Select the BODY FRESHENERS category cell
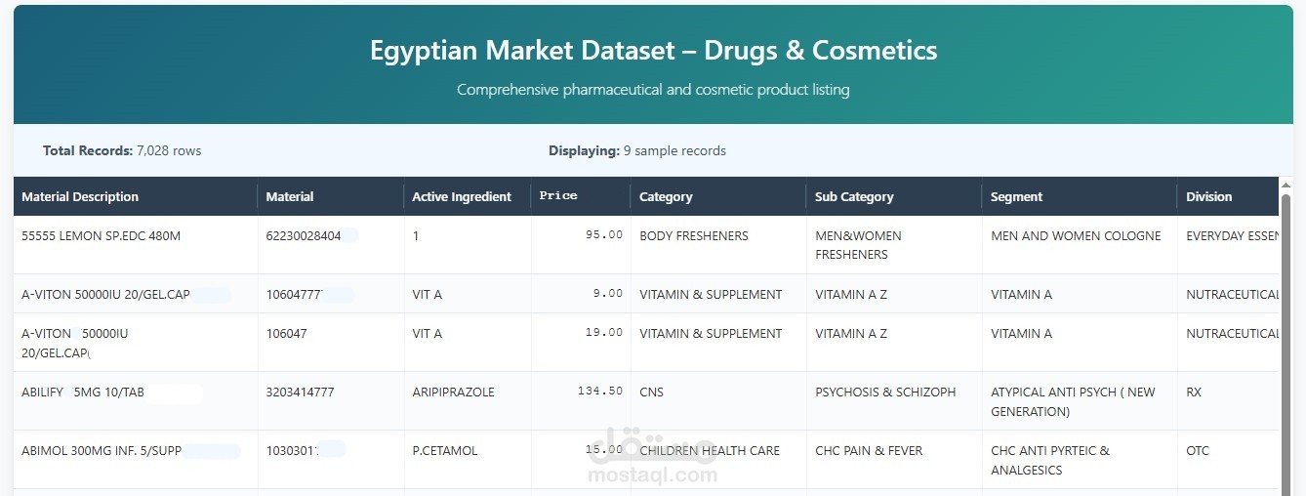Viewport: 1306px width, 496px height. 693,235
